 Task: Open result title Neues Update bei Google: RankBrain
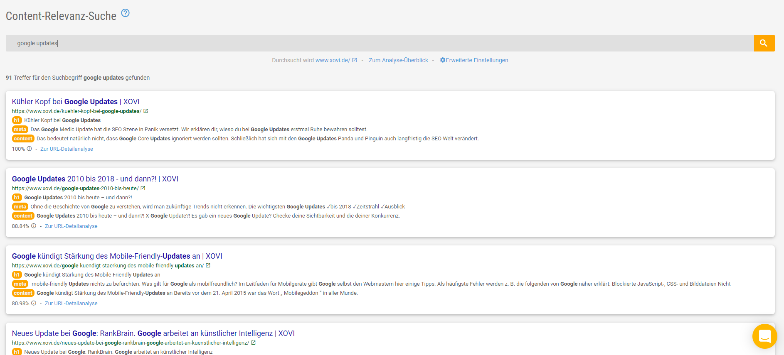153,333
